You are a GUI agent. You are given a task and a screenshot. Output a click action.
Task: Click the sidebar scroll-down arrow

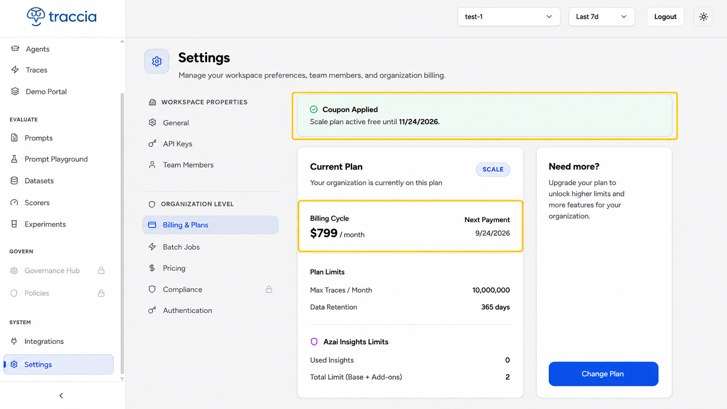122,379
